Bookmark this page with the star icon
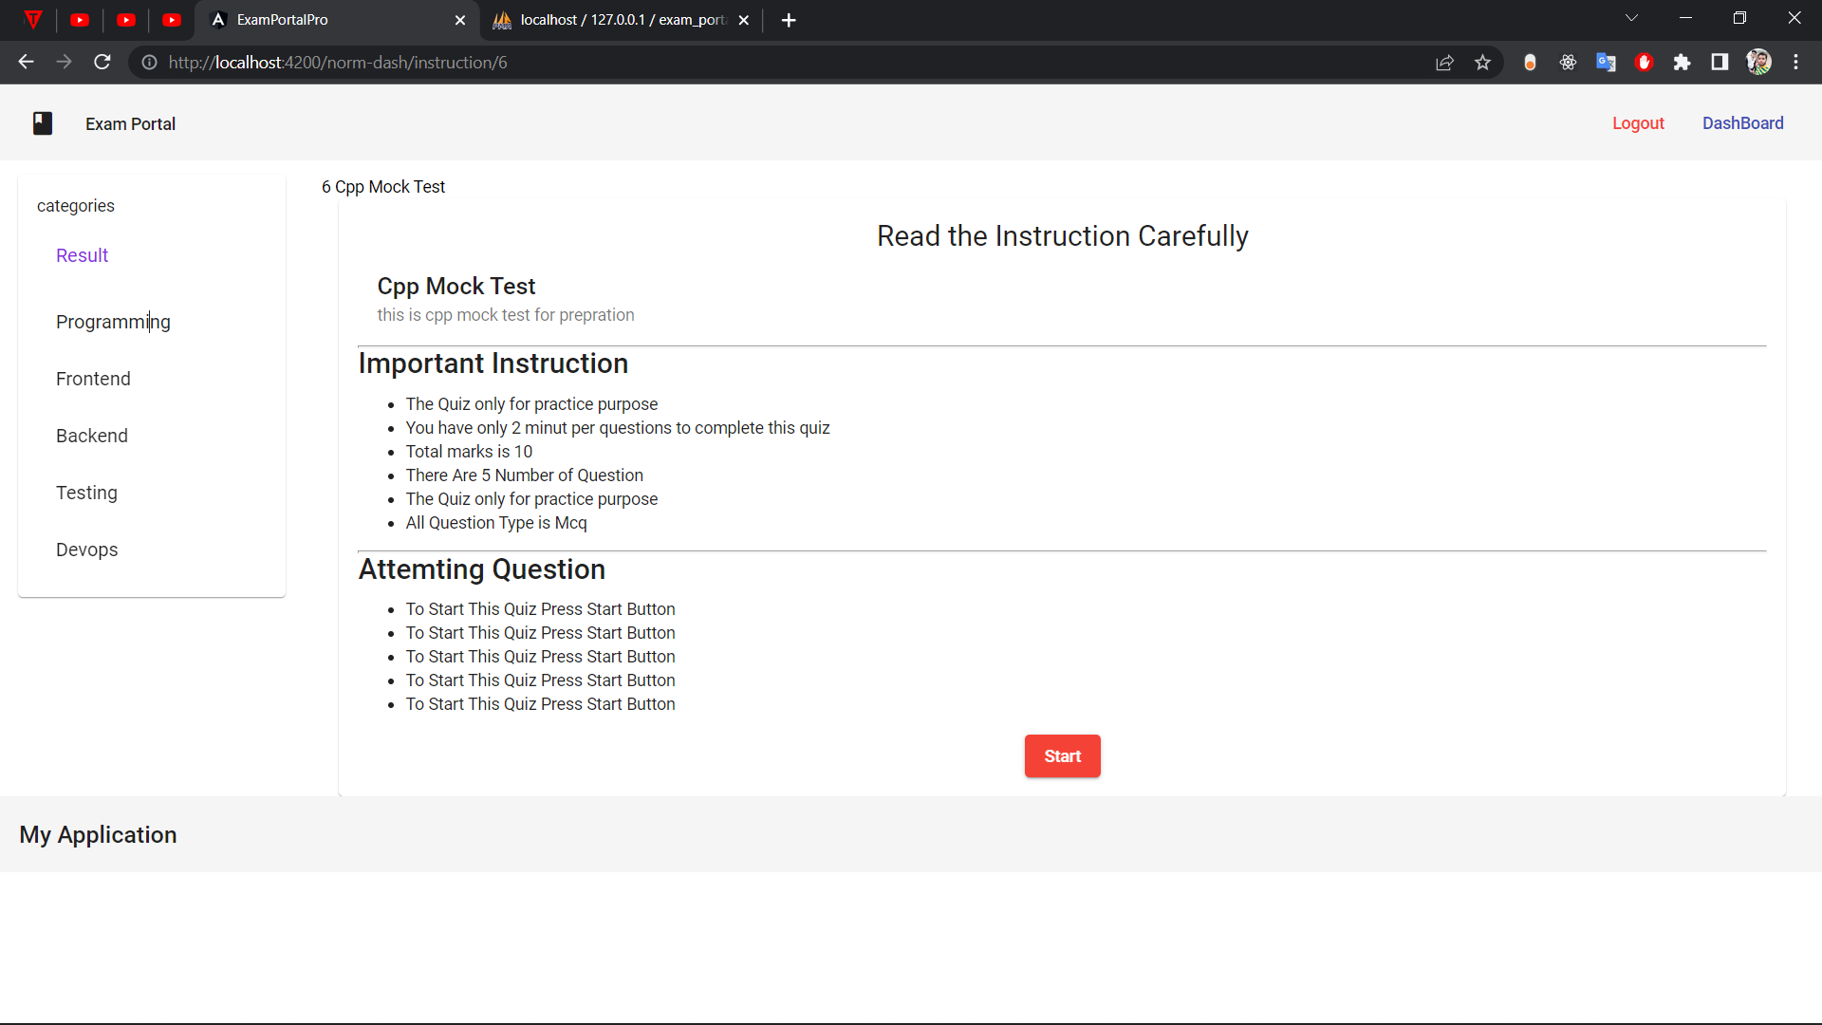This screenshot has height=1025, width=1822. [1482, 63]
